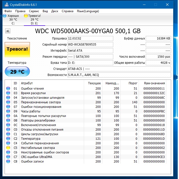
Task: Open the Сервис menu
Action: 34,11
